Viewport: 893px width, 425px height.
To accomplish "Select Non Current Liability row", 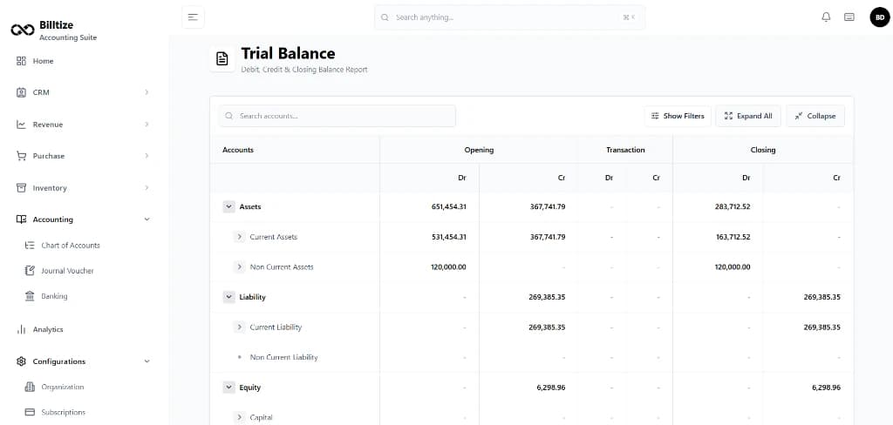I will (x=531, y=357).
